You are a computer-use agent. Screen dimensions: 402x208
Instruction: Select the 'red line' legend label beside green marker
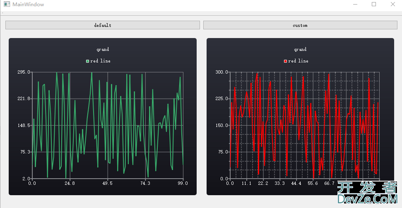pyautogui.click(x=100, y=61)
